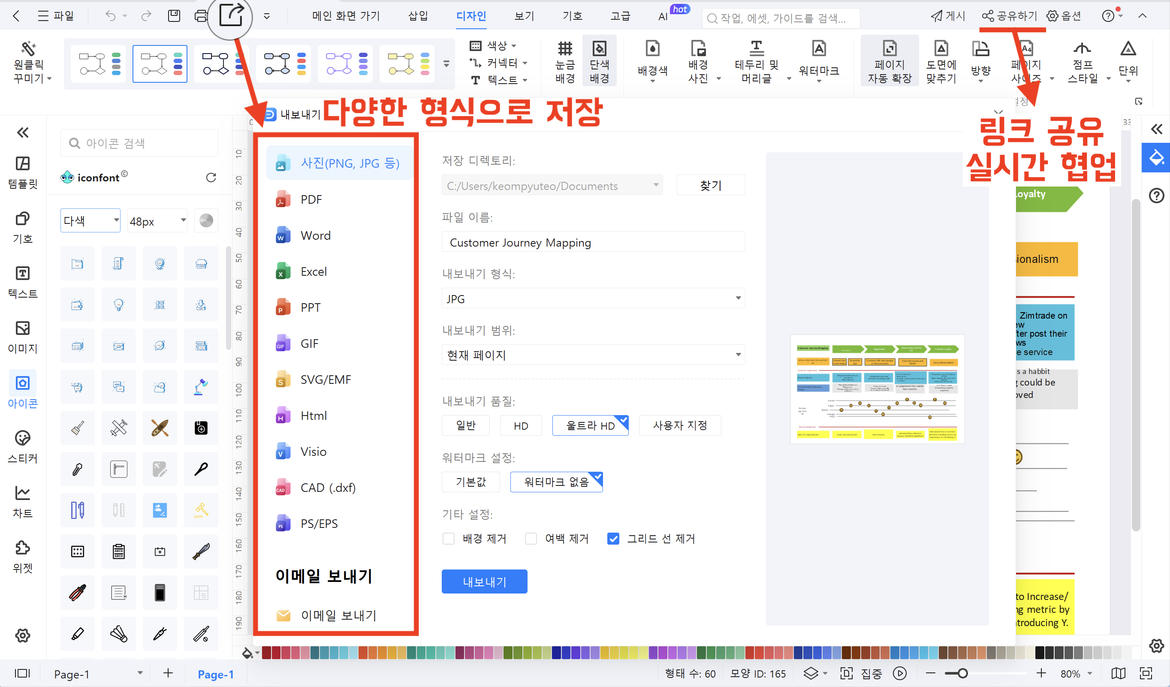Click the 배경색 icon in the ribbon
This screenshot has height=687, width=1170.
[652, 60]
